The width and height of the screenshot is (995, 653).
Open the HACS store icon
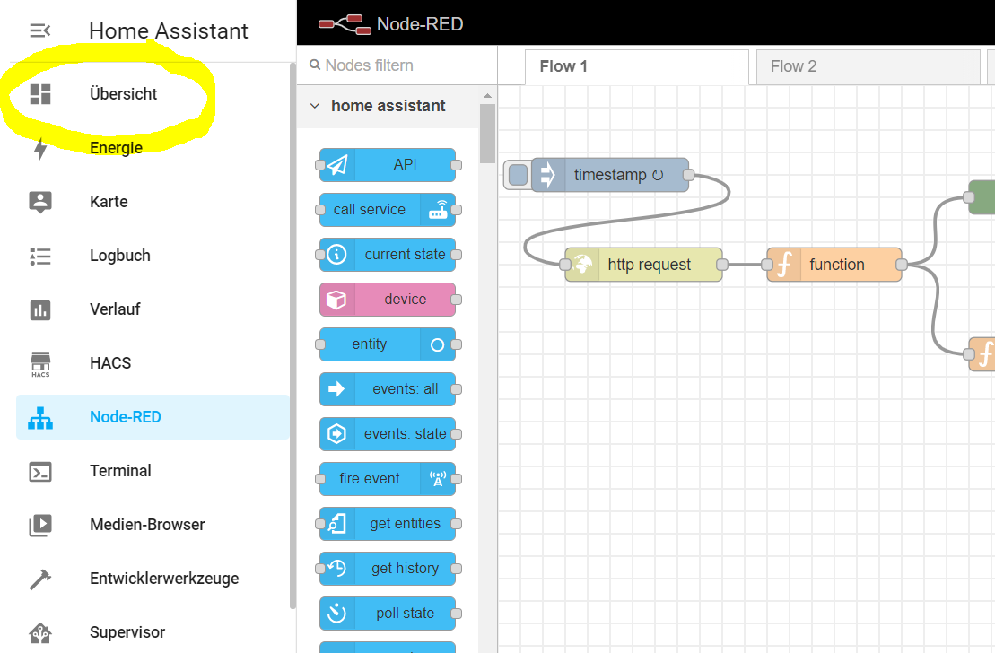coord(40,363)
